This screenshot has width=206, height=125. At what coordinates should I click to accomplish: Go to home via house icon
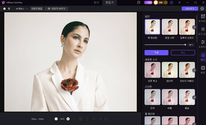pos(4,9)
